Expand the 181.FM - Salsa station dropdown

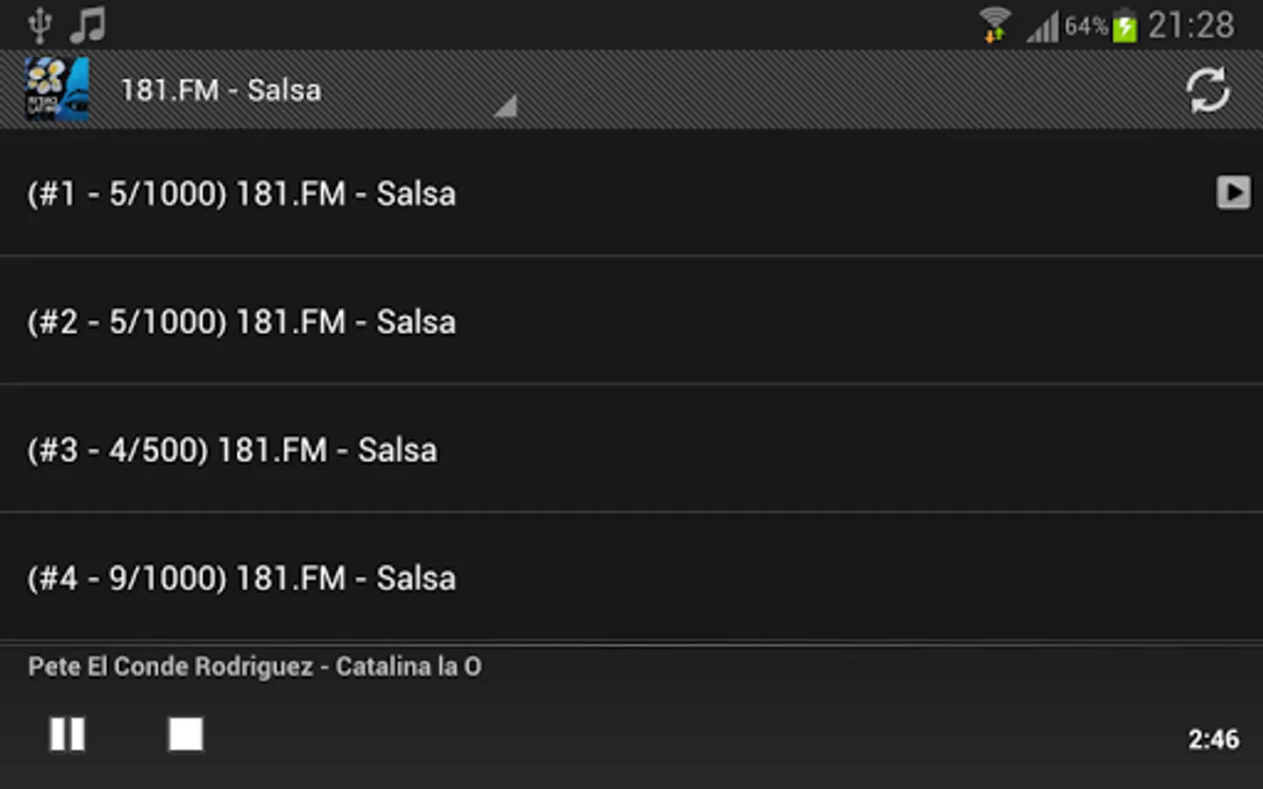pos(314,89)
